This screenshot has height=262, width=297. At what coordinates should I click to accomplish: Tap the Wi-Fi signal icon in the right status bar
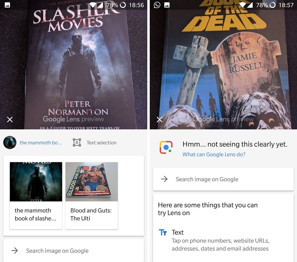pyautogui.click(x=243, y=5)
